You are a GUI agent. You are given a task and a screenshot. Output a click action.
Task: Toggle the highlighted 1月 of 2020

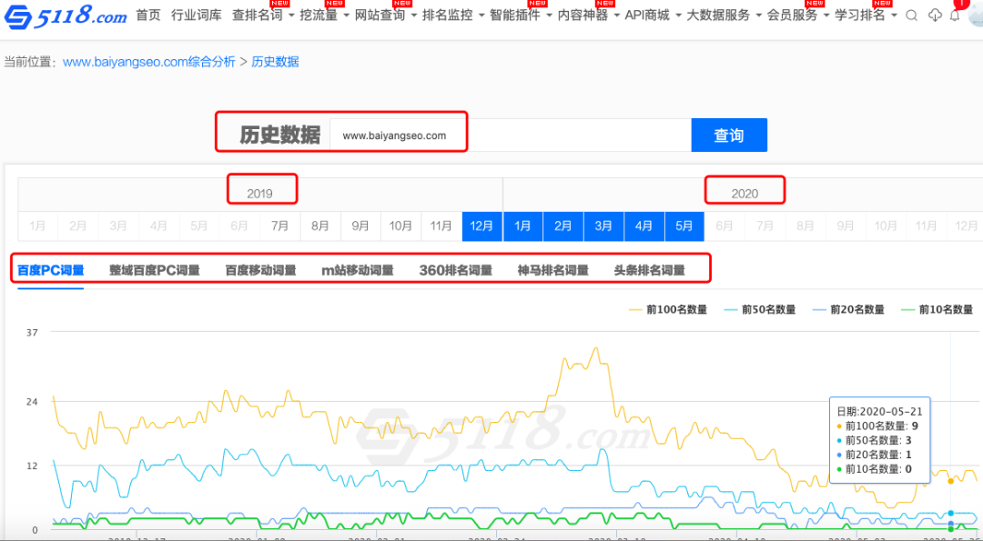coord(522,226)
